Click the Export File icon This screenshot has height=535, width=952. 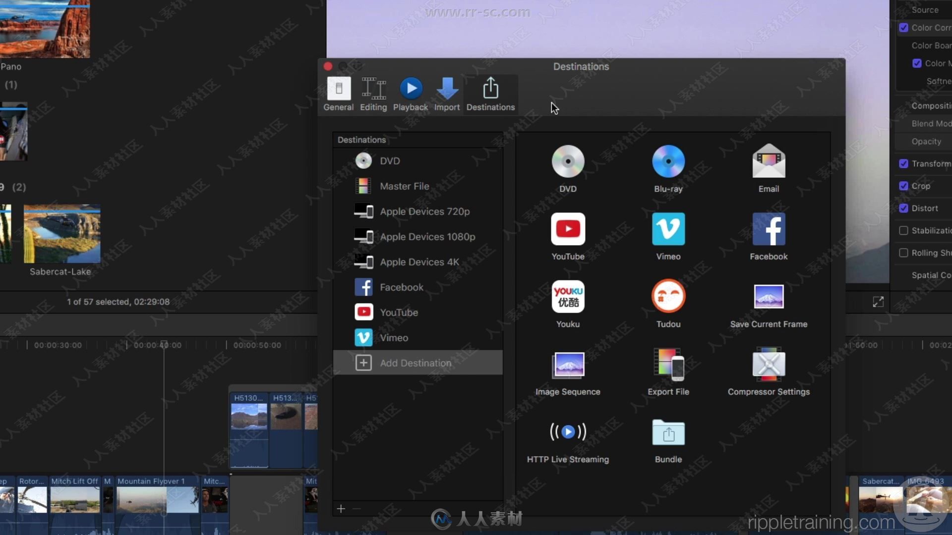[668, 365]
